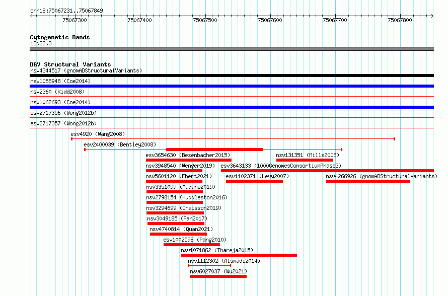The width and height of the screenshot is (448, 296).
Task: Click nsv3294699 (Chaisson2019) label
Action: coord(184,208)
